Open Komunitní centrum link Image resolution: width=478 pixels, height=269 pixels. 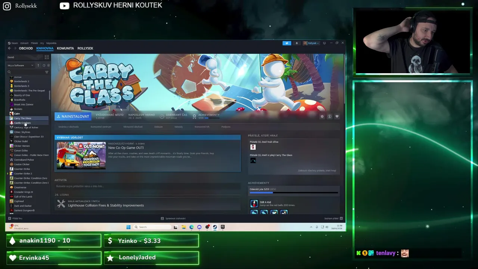coord(101,127)
